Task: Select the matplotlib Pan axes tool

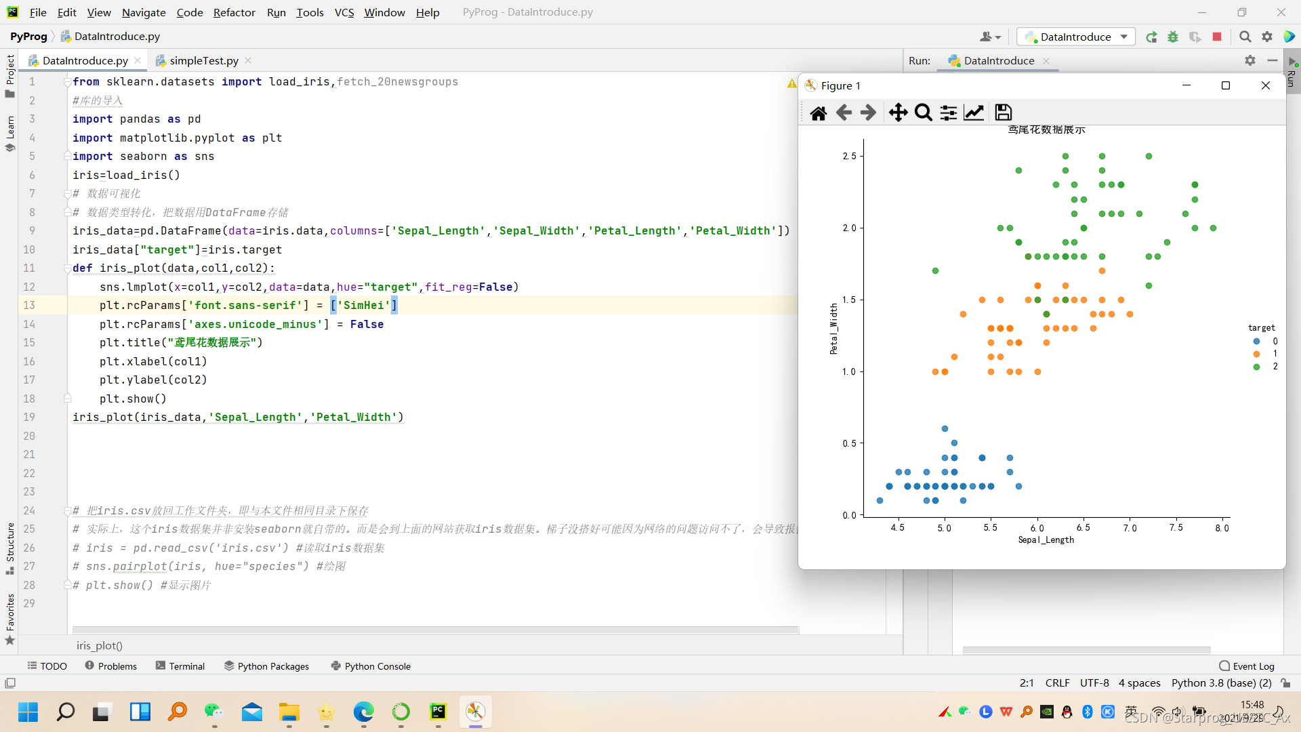Action: click(898, 113)
